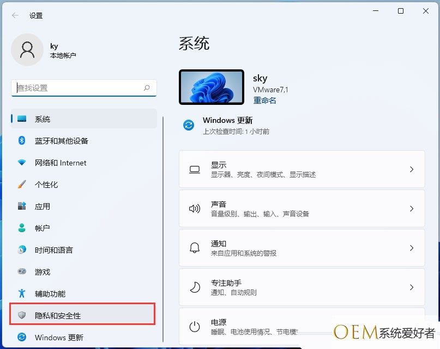The height and width of the screenshot is (349, 440).
Task: Expand the 专注助手 settings chevron
Action: pos(412,287)
